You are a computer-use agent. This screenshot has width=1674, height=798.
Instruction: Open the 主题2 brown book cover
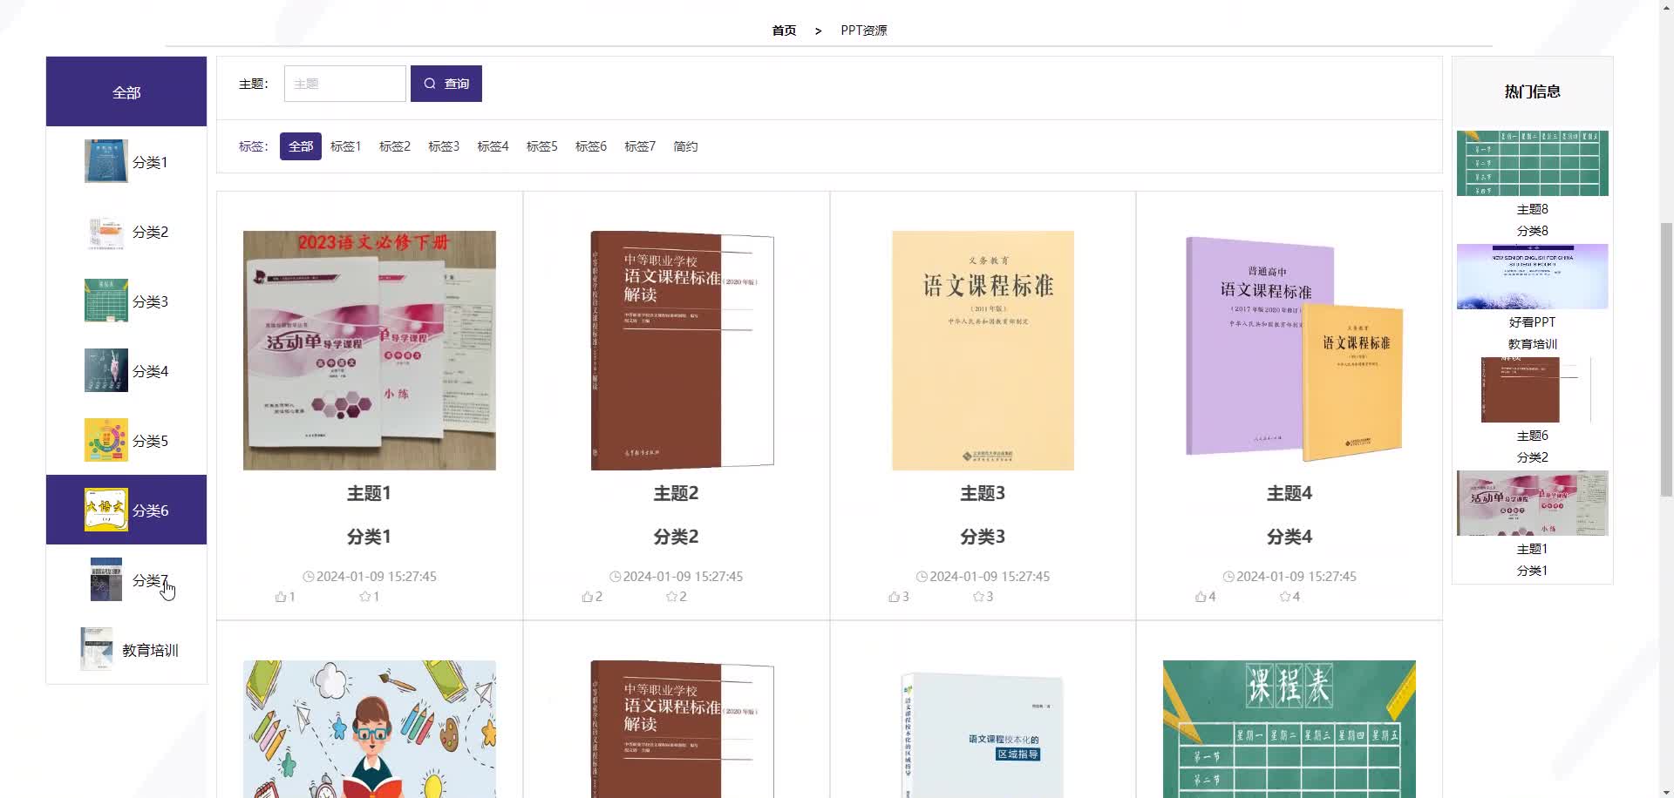point(682,350)
